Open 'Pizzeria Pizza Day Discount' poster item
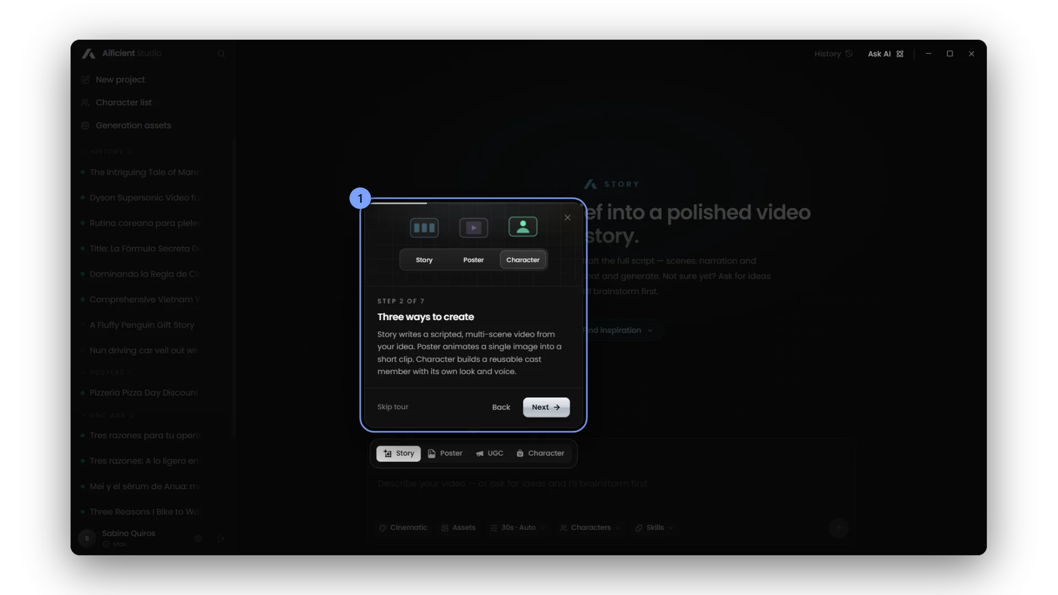 140,393
